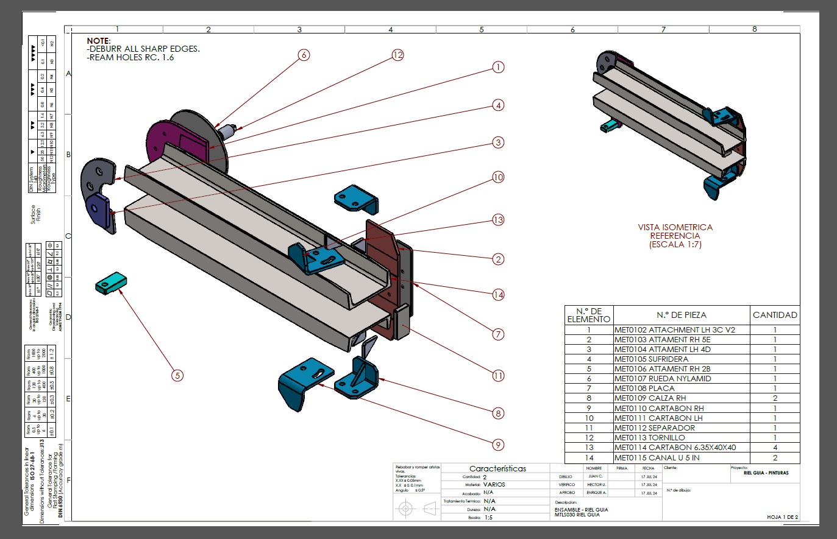Click the Características title block header
Screen dimensions: 837x539
[x=497, y=468]
